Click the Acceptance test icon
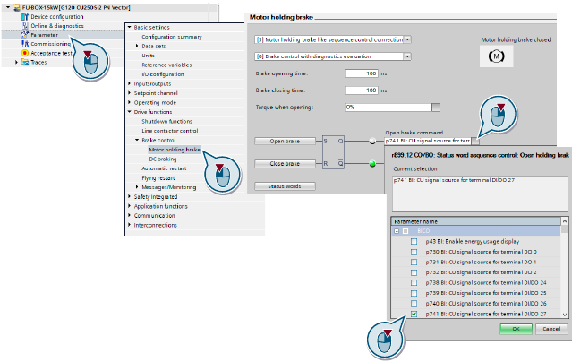572x362 pixels. pyautogui.click(x=25, y=53)
